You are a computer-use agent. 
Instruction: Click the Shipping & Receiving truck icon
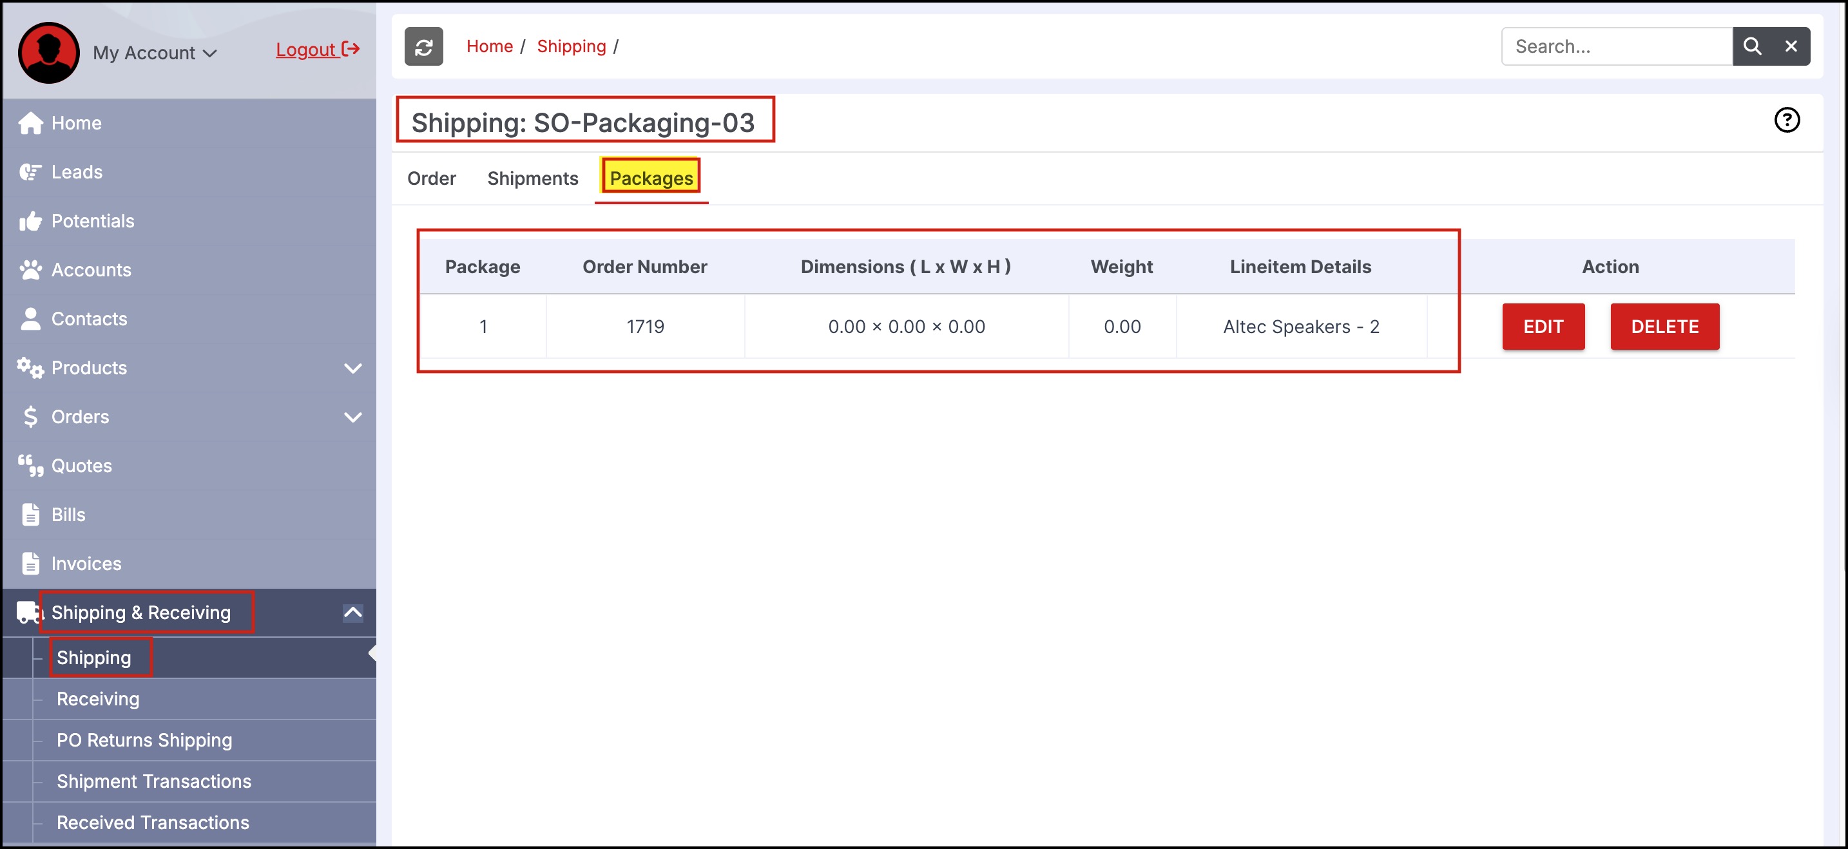pos(27,613)
